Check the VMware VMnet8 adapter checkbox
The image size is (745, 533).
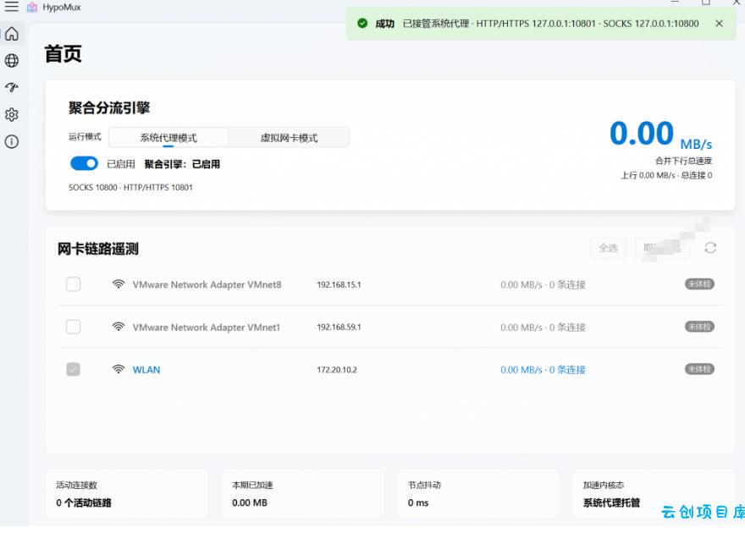[x=73, y=284]
